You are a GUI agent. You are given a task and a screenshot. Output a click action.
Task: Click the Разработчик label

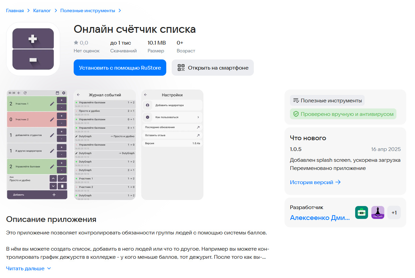307,207
